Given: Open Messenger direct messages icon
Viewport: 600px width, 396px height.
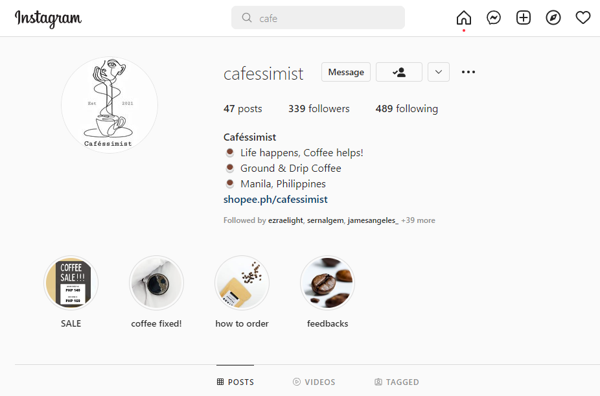Looking at the screenshot, I should [x=494, y=17].
